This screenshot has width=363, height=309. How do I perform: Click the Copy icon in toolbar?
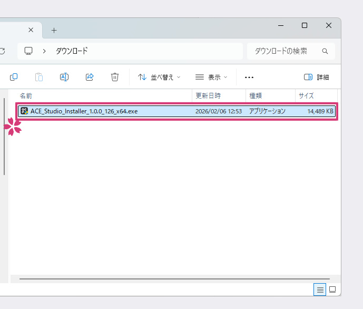[14, 77]
